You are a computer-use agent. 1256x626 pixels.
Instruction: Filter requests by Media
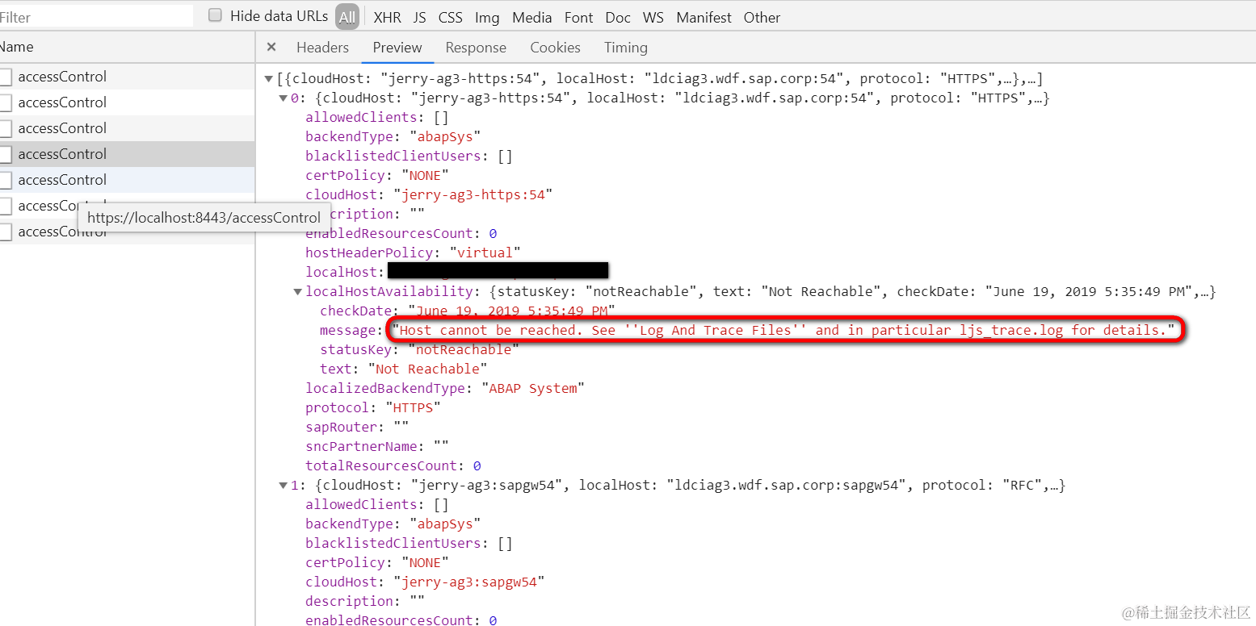point(532,17)
